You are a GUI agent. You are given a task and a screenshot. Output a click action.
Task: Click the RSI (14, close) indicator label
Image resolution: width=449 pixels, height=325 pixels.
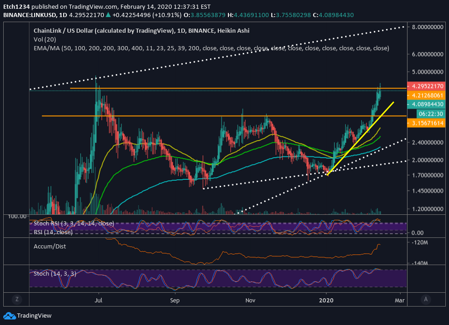(53, 232)
